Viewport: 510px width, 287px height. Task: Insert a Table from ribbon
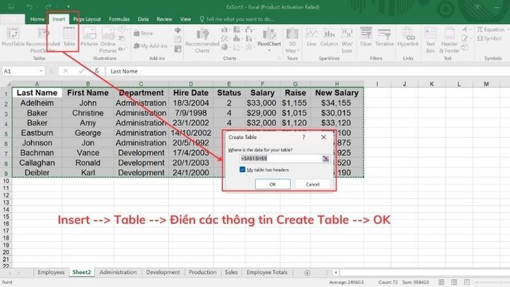[69, 36]
